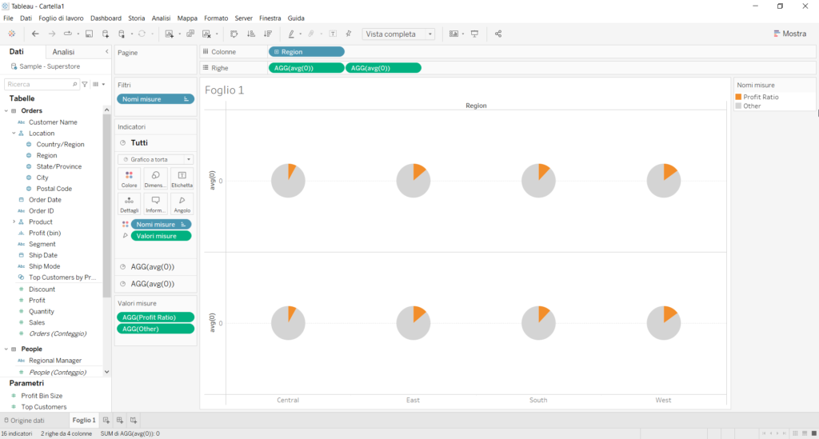Open the Foglio di lavoro menu
This screenshot has height=439, width=819.
[x=61, y=18]
